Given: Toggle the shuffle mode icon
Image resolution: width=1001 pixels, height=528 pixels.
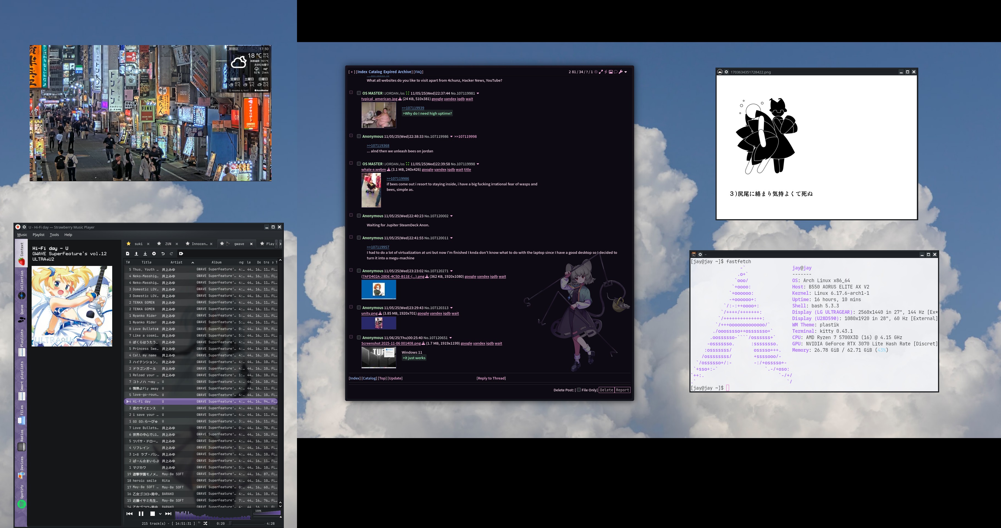Looking at the screenshot, I should click(205, 523).
